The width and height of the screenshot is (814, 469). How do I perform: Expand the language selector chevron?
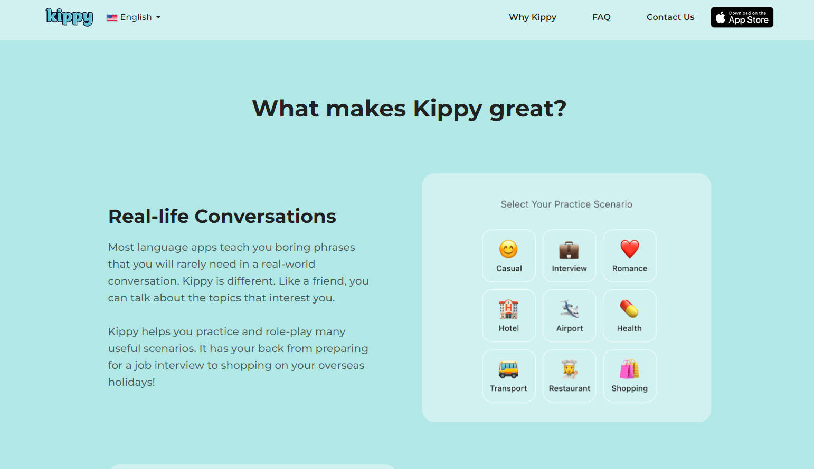(x=157, y=18)
